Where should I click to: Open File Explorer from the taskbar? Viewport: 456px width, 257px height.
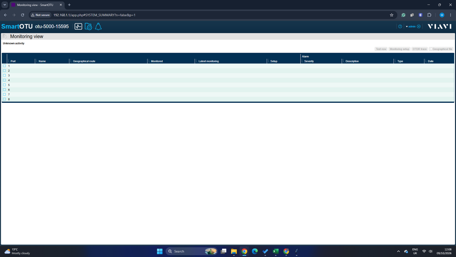point(234,251)
